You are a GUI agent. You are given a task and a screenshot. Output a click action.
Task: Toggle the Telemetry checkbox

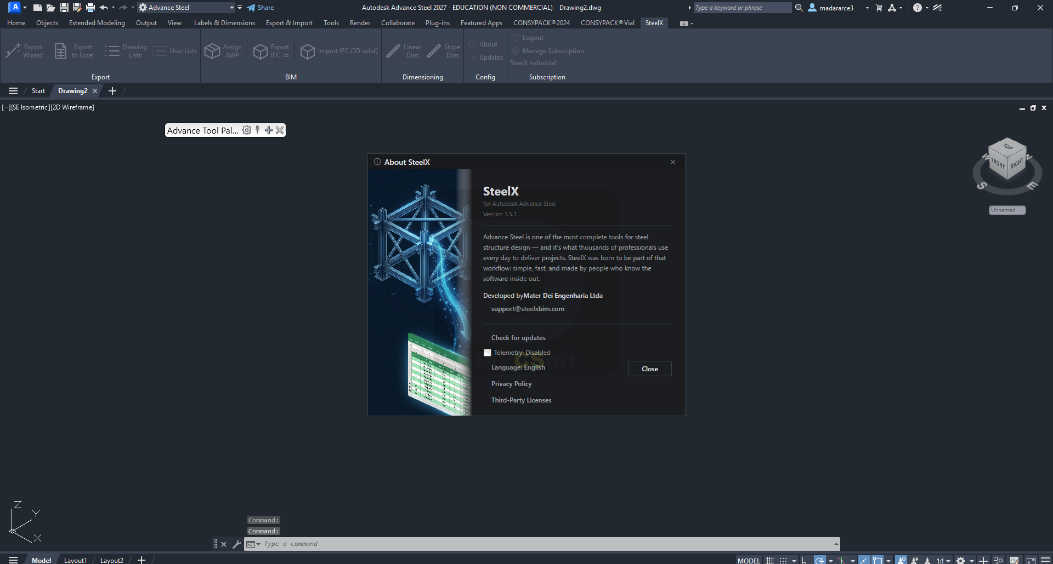pos(488,353)
